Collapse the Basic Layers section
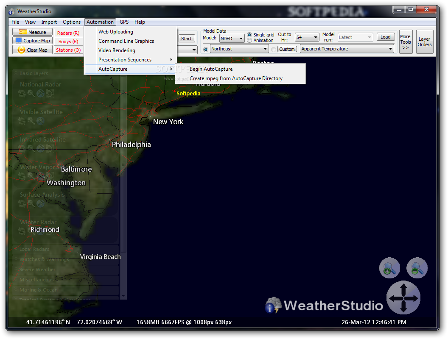 tap(16, 73)
